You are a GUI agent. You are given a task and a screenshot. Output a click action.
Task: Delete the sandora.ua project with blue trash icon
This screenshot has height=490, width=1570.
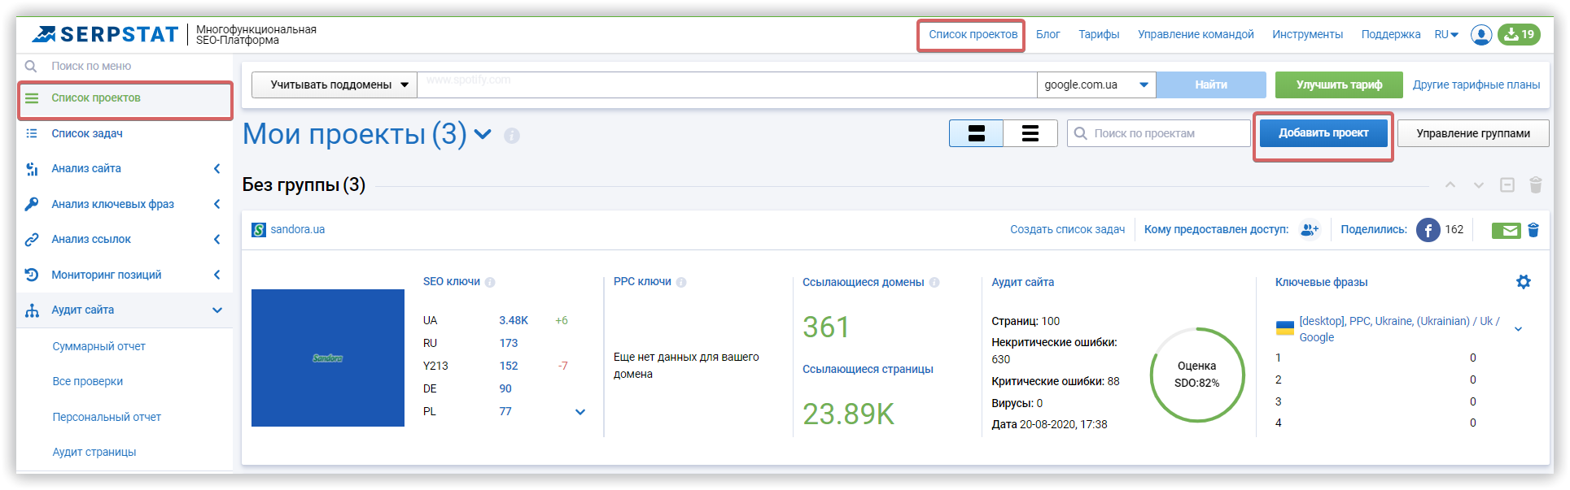(x=1533, y=230)
